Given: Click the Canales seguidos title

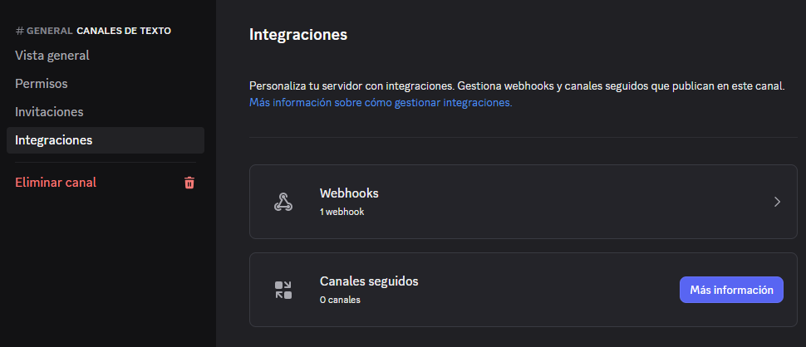Looking at the screenshot, I should pyautogui.click(x=369, y=281).
